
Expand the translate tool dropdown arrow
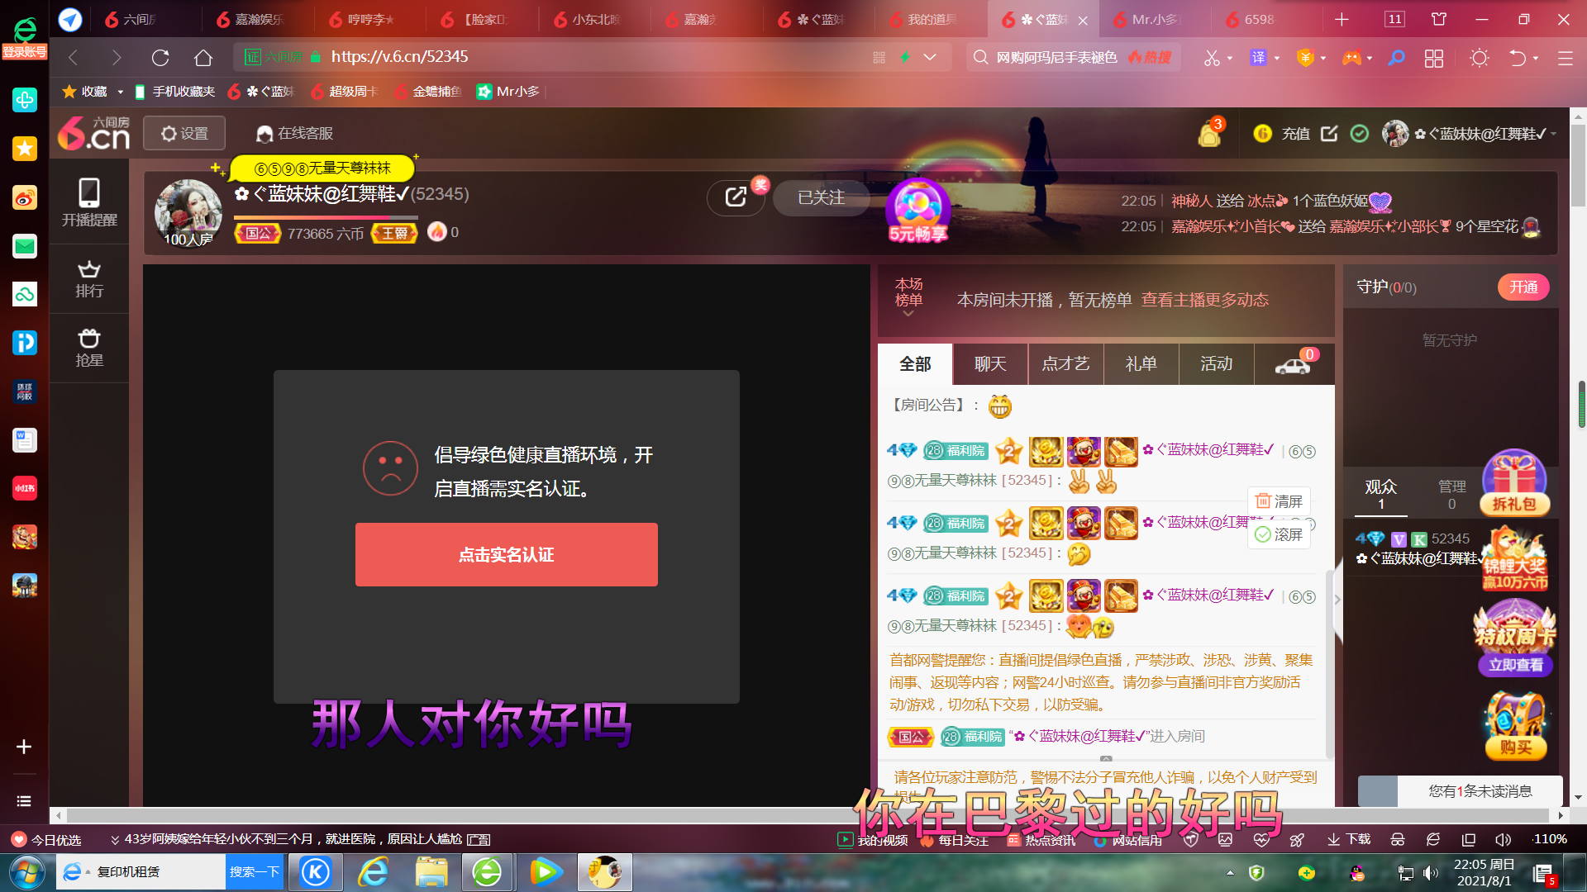click(1277, 59)
